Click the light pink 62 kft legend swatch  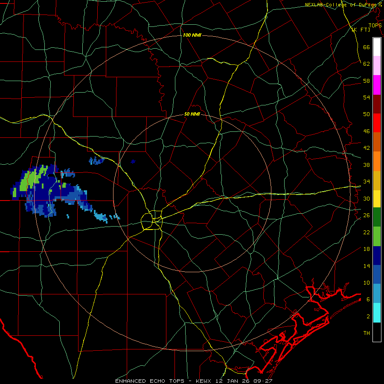377,66
